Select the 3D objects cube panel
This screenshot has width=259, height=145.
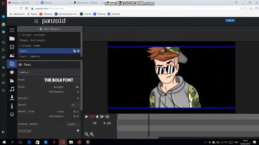click(12, 64)
